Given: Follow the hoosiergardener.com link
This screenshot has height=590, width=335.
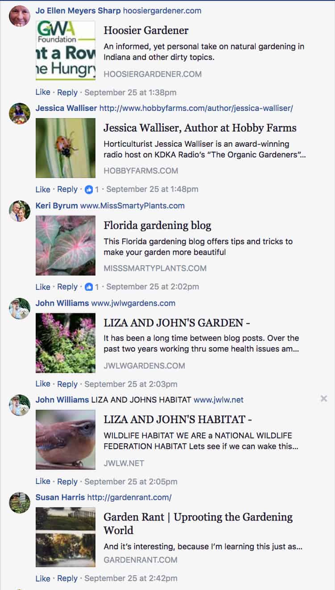Looking at the screenshot, I should tap(162, 10).
